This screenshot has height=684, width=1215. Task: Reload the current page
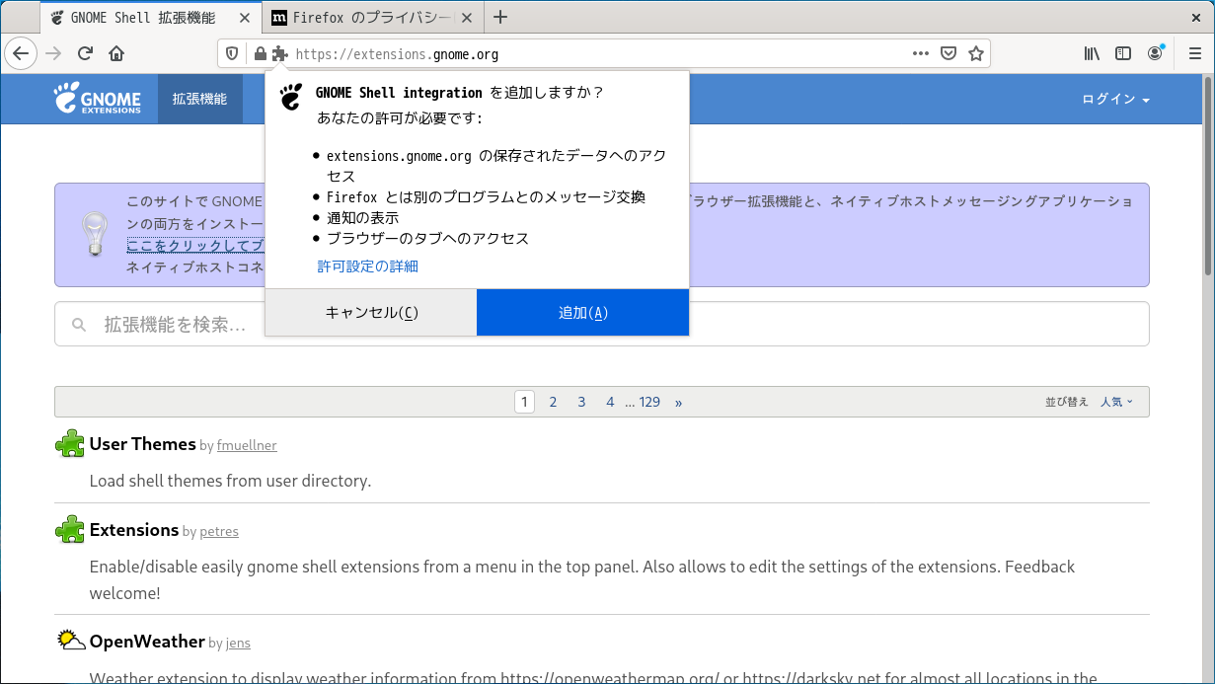pos(85,53)
